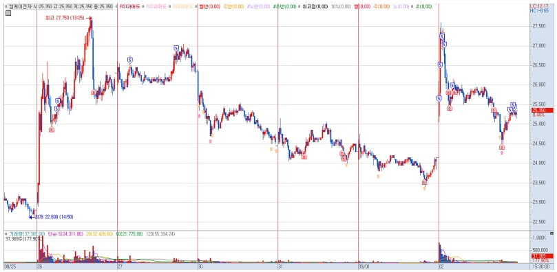Click the volume panel corner icon

coord(551,234)
